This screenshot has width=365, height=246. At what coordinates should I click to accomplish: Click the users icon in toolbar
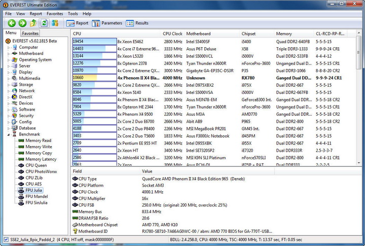pyautogui.click(x=55, y=23)
